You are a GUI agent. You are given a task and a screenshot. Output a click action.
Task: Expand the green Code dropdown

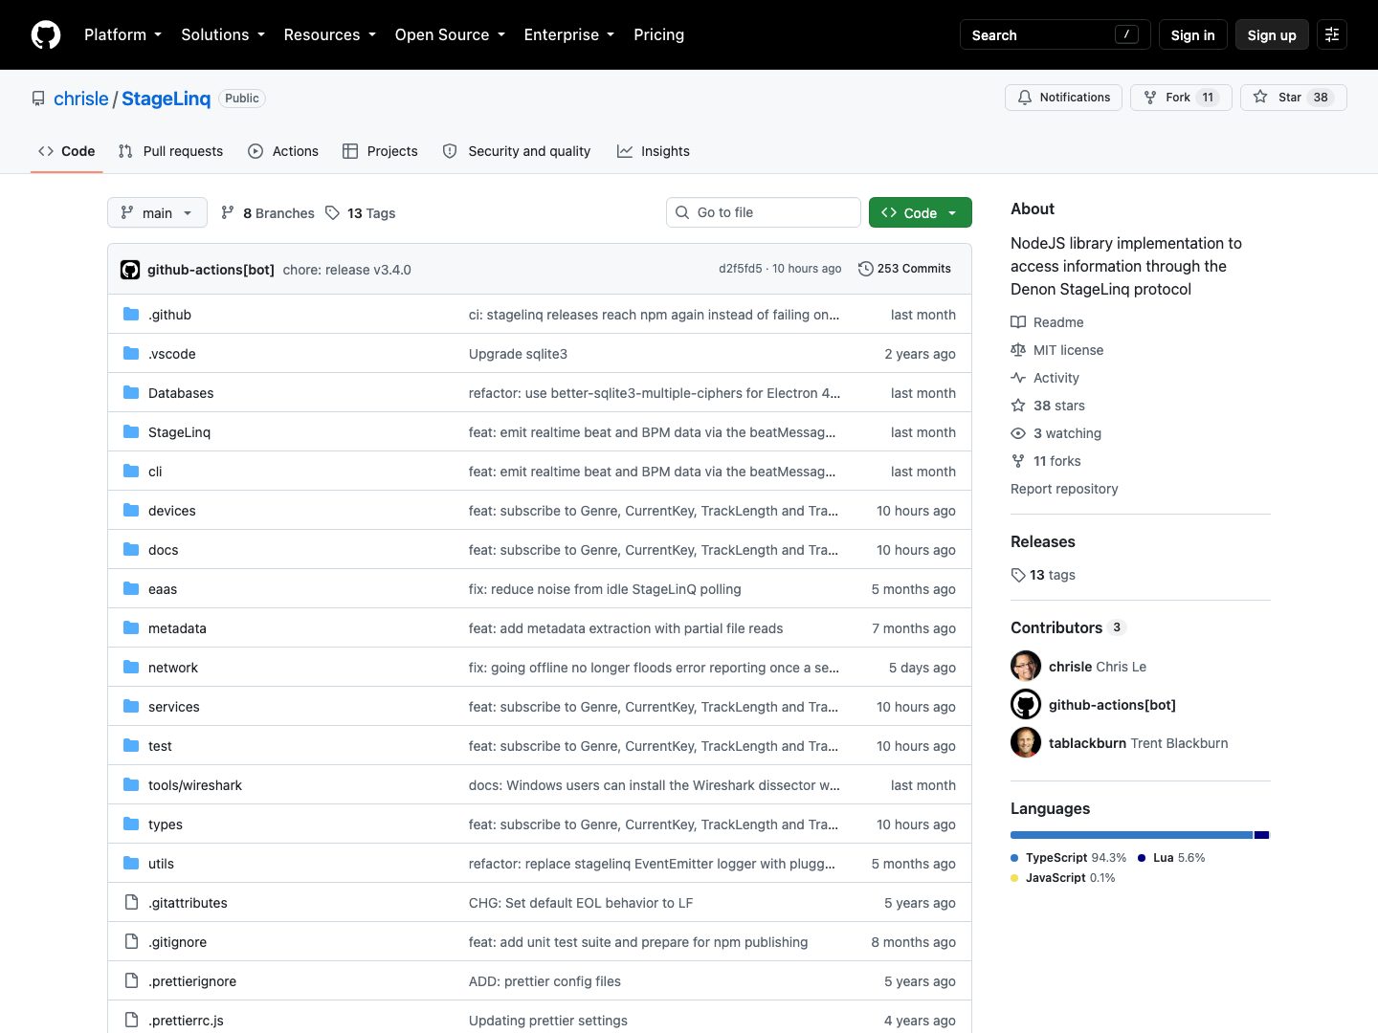click(x=921, y=212)
